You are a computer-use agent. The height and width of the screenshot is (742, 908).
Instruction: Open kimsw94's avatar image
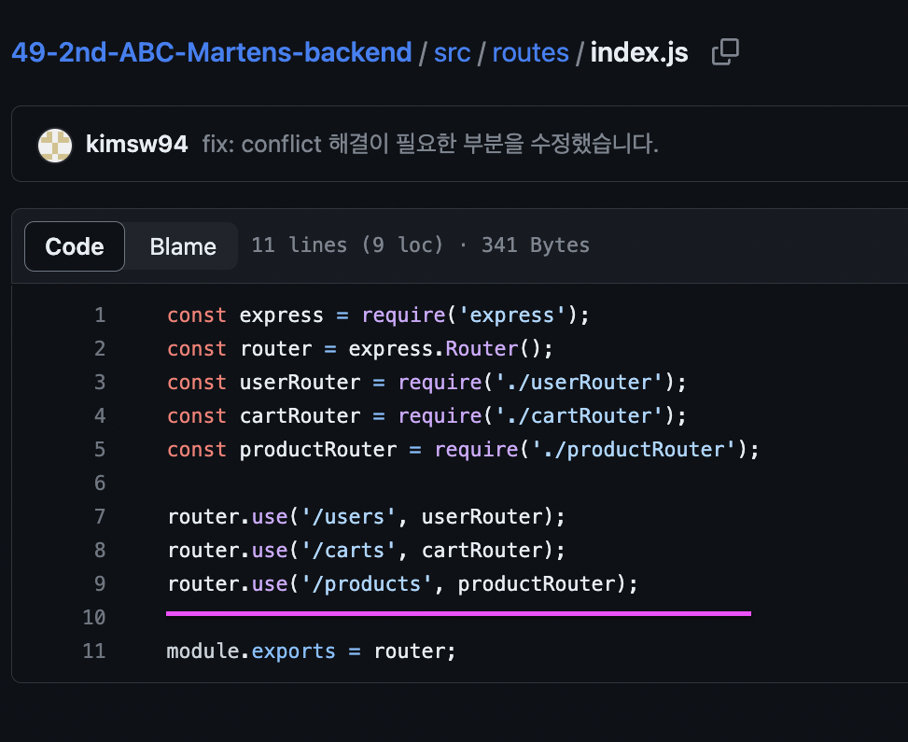click(55, 145)
